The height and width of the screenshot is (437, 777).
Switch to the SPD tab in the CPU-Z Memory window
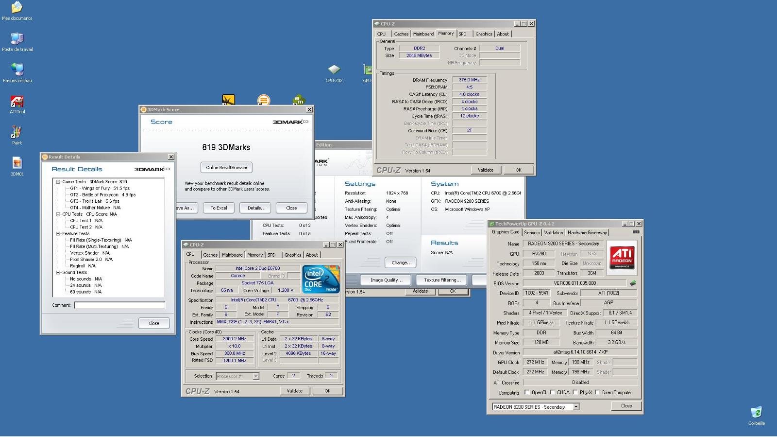pos(462,34)
